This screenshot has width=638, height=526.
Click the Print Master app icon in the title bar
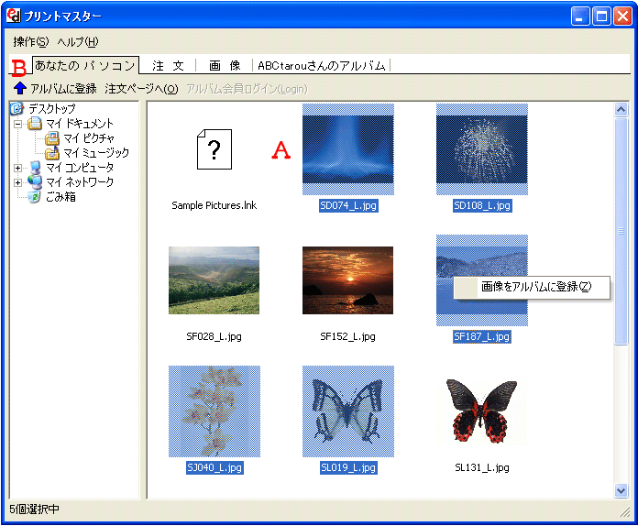pos(14,16)
